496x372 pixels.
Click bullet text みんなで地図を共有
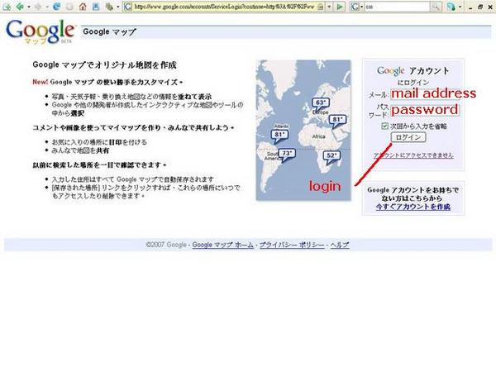(x=80, y=150)
